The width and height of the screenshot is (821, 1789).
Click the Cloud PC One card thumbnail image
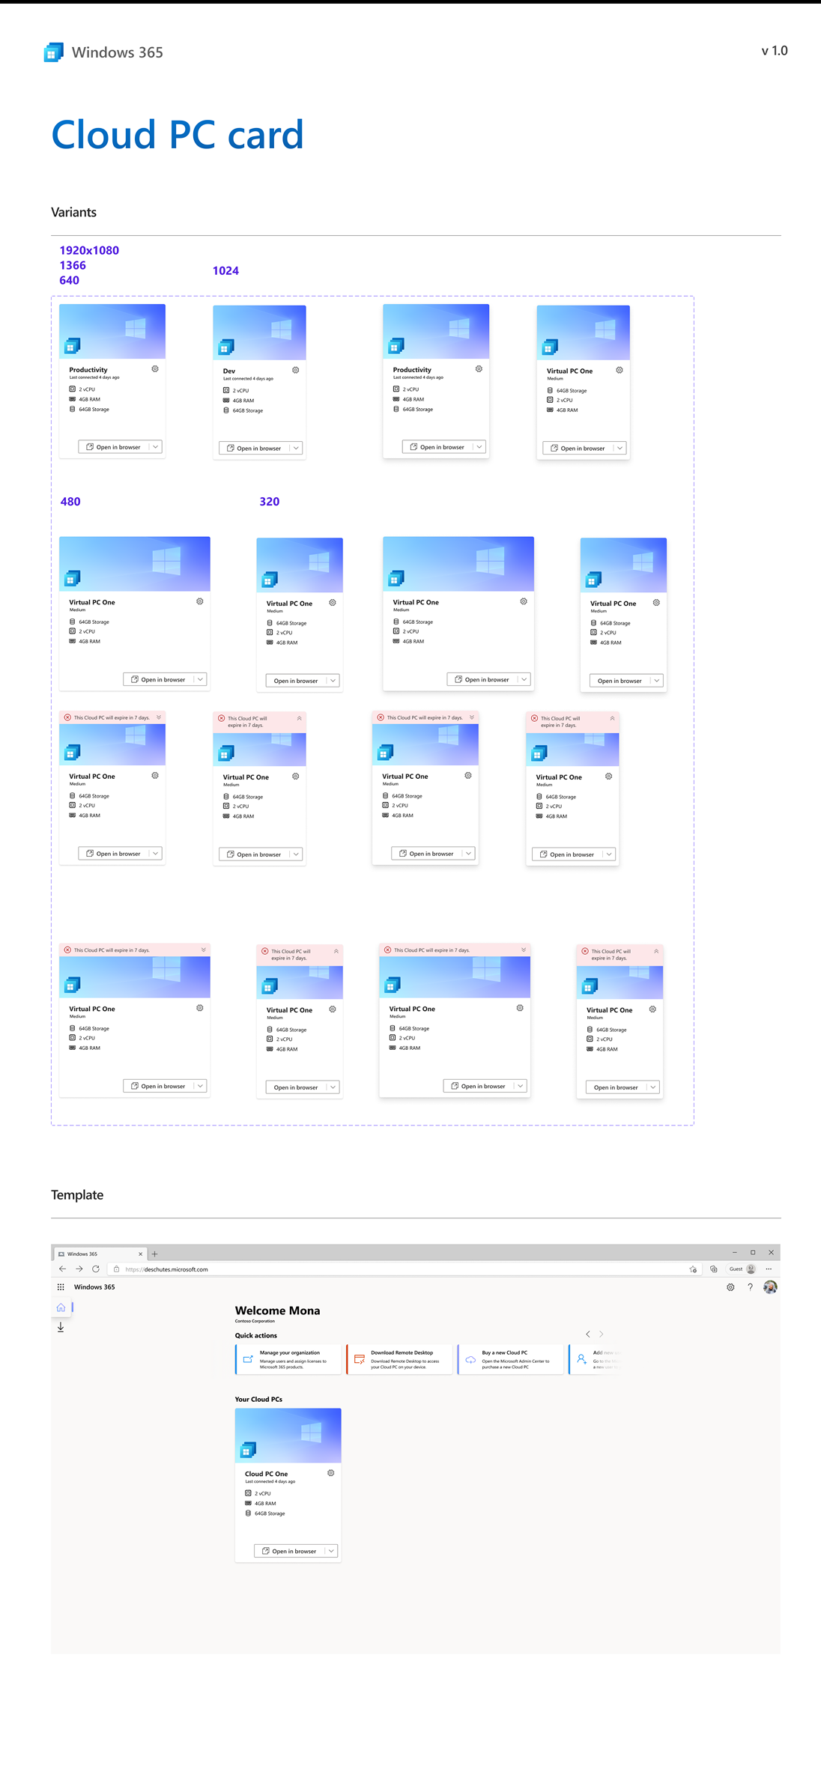(x=288, y=1436)
